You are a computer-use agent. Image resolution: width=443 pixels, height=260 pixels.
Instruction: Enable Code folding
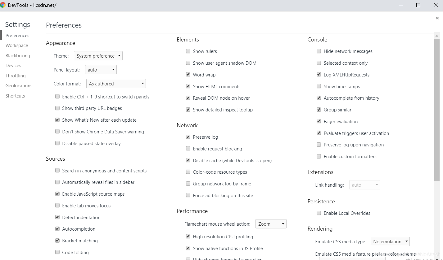point(57,252)
